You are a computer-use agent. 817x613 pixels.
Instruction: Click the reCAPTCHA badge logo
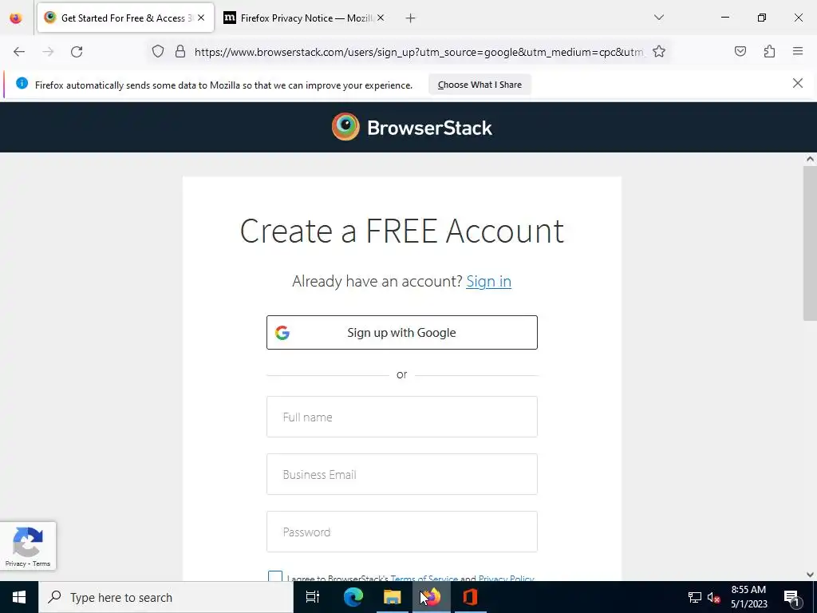[28, 542]
